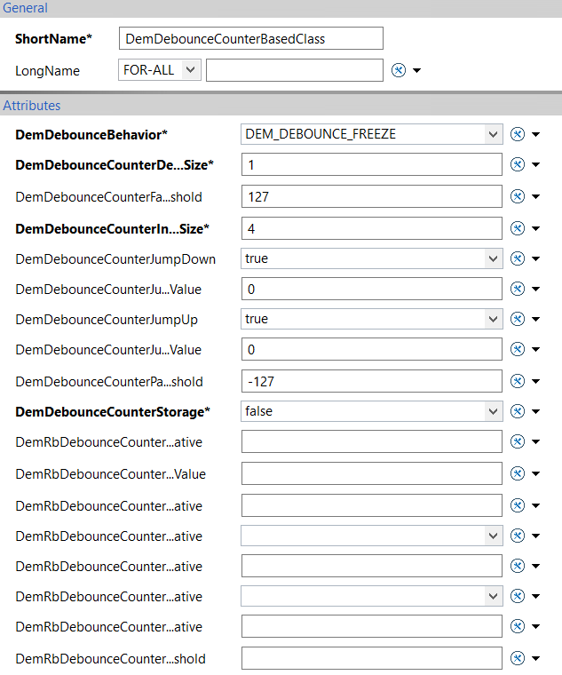The image size is (562, 675).
Task: Click the tool icon for DemDebounceCounterStorage row
Action: [x=518, y=411]
